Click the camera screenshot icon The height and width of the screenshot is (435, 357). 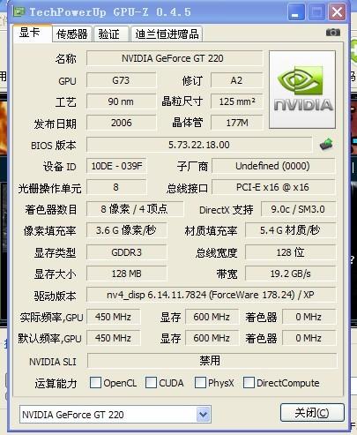pos(333,33)
